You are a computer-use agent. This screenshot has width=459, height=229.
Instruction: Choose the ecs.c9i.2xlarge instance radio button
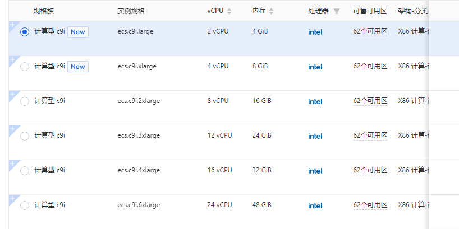(25, 101)
